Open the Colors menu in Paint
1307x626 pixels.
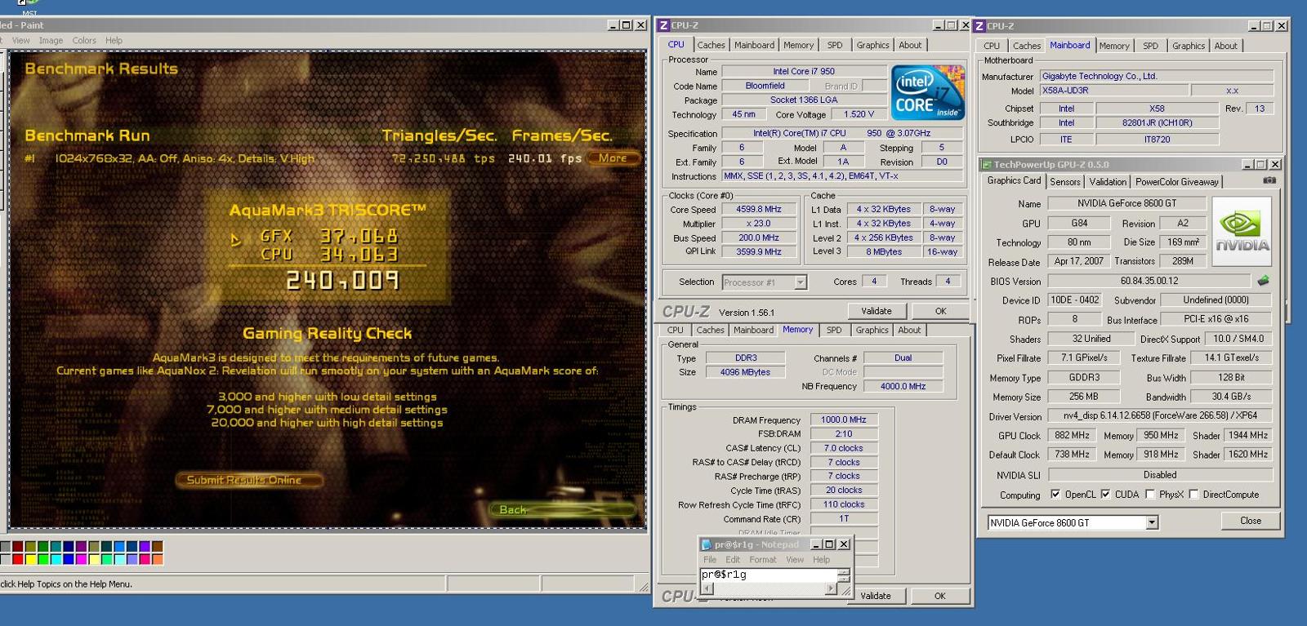coord(84,40)
